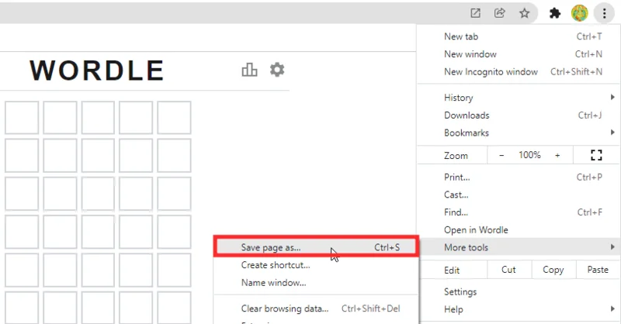Viewport: 621px width, 324px height.
Task: Click the share this page icon
Action: click(500, 13)
